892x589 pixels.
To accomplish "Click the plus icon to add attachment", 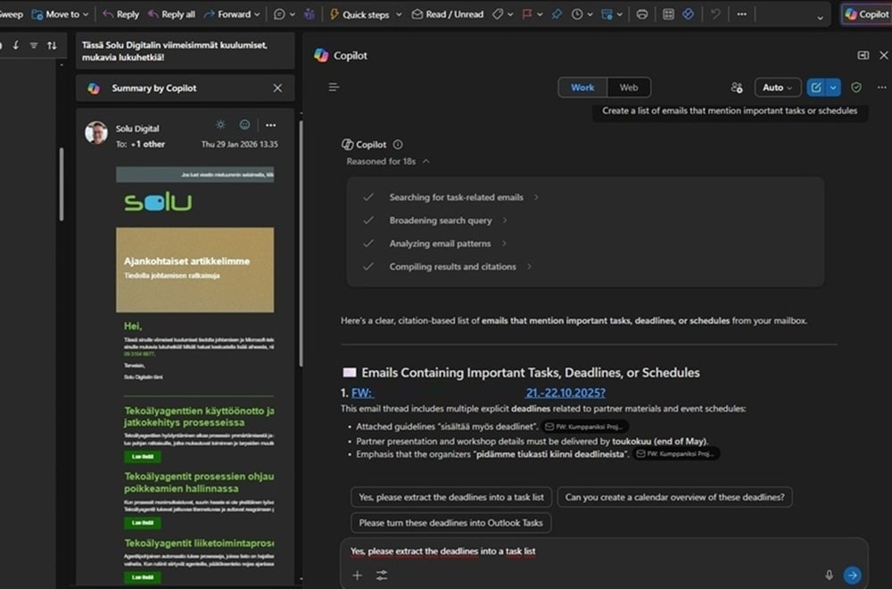I will [x=358, y=576].
